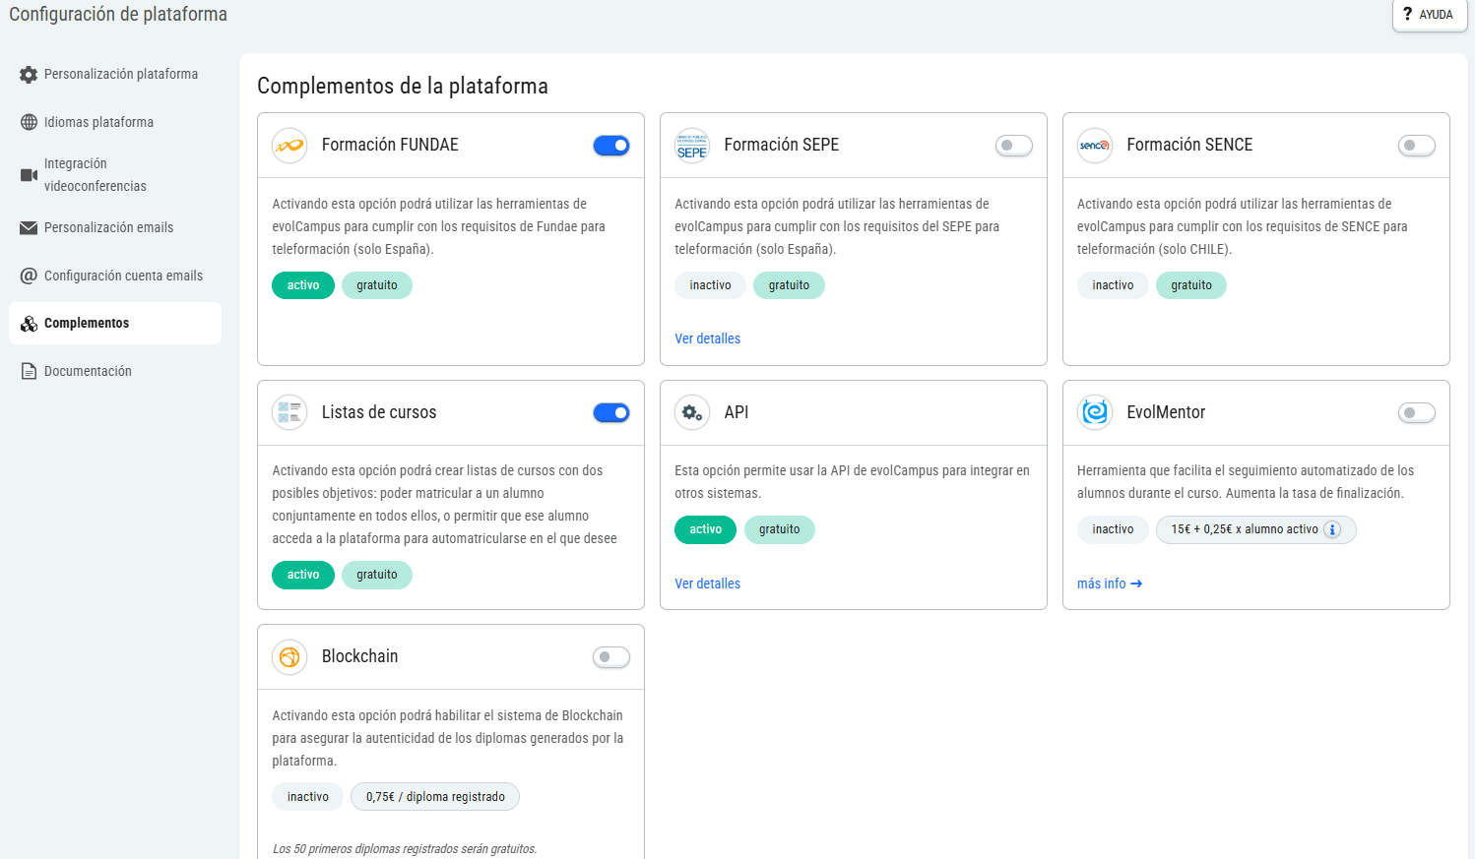This screenshot has width=1475, height=859.
Task: Open Configuración cuenta emails
Action: [115, 276]
